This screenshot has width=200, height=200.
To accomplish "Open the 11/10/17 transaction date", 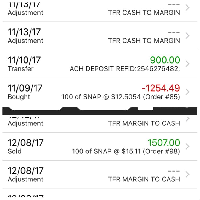I will point(24,60).
